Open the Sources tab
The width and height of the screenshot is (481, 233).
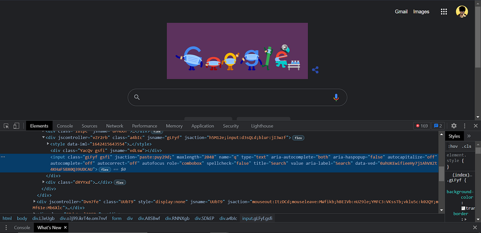[x=89, y=126]
